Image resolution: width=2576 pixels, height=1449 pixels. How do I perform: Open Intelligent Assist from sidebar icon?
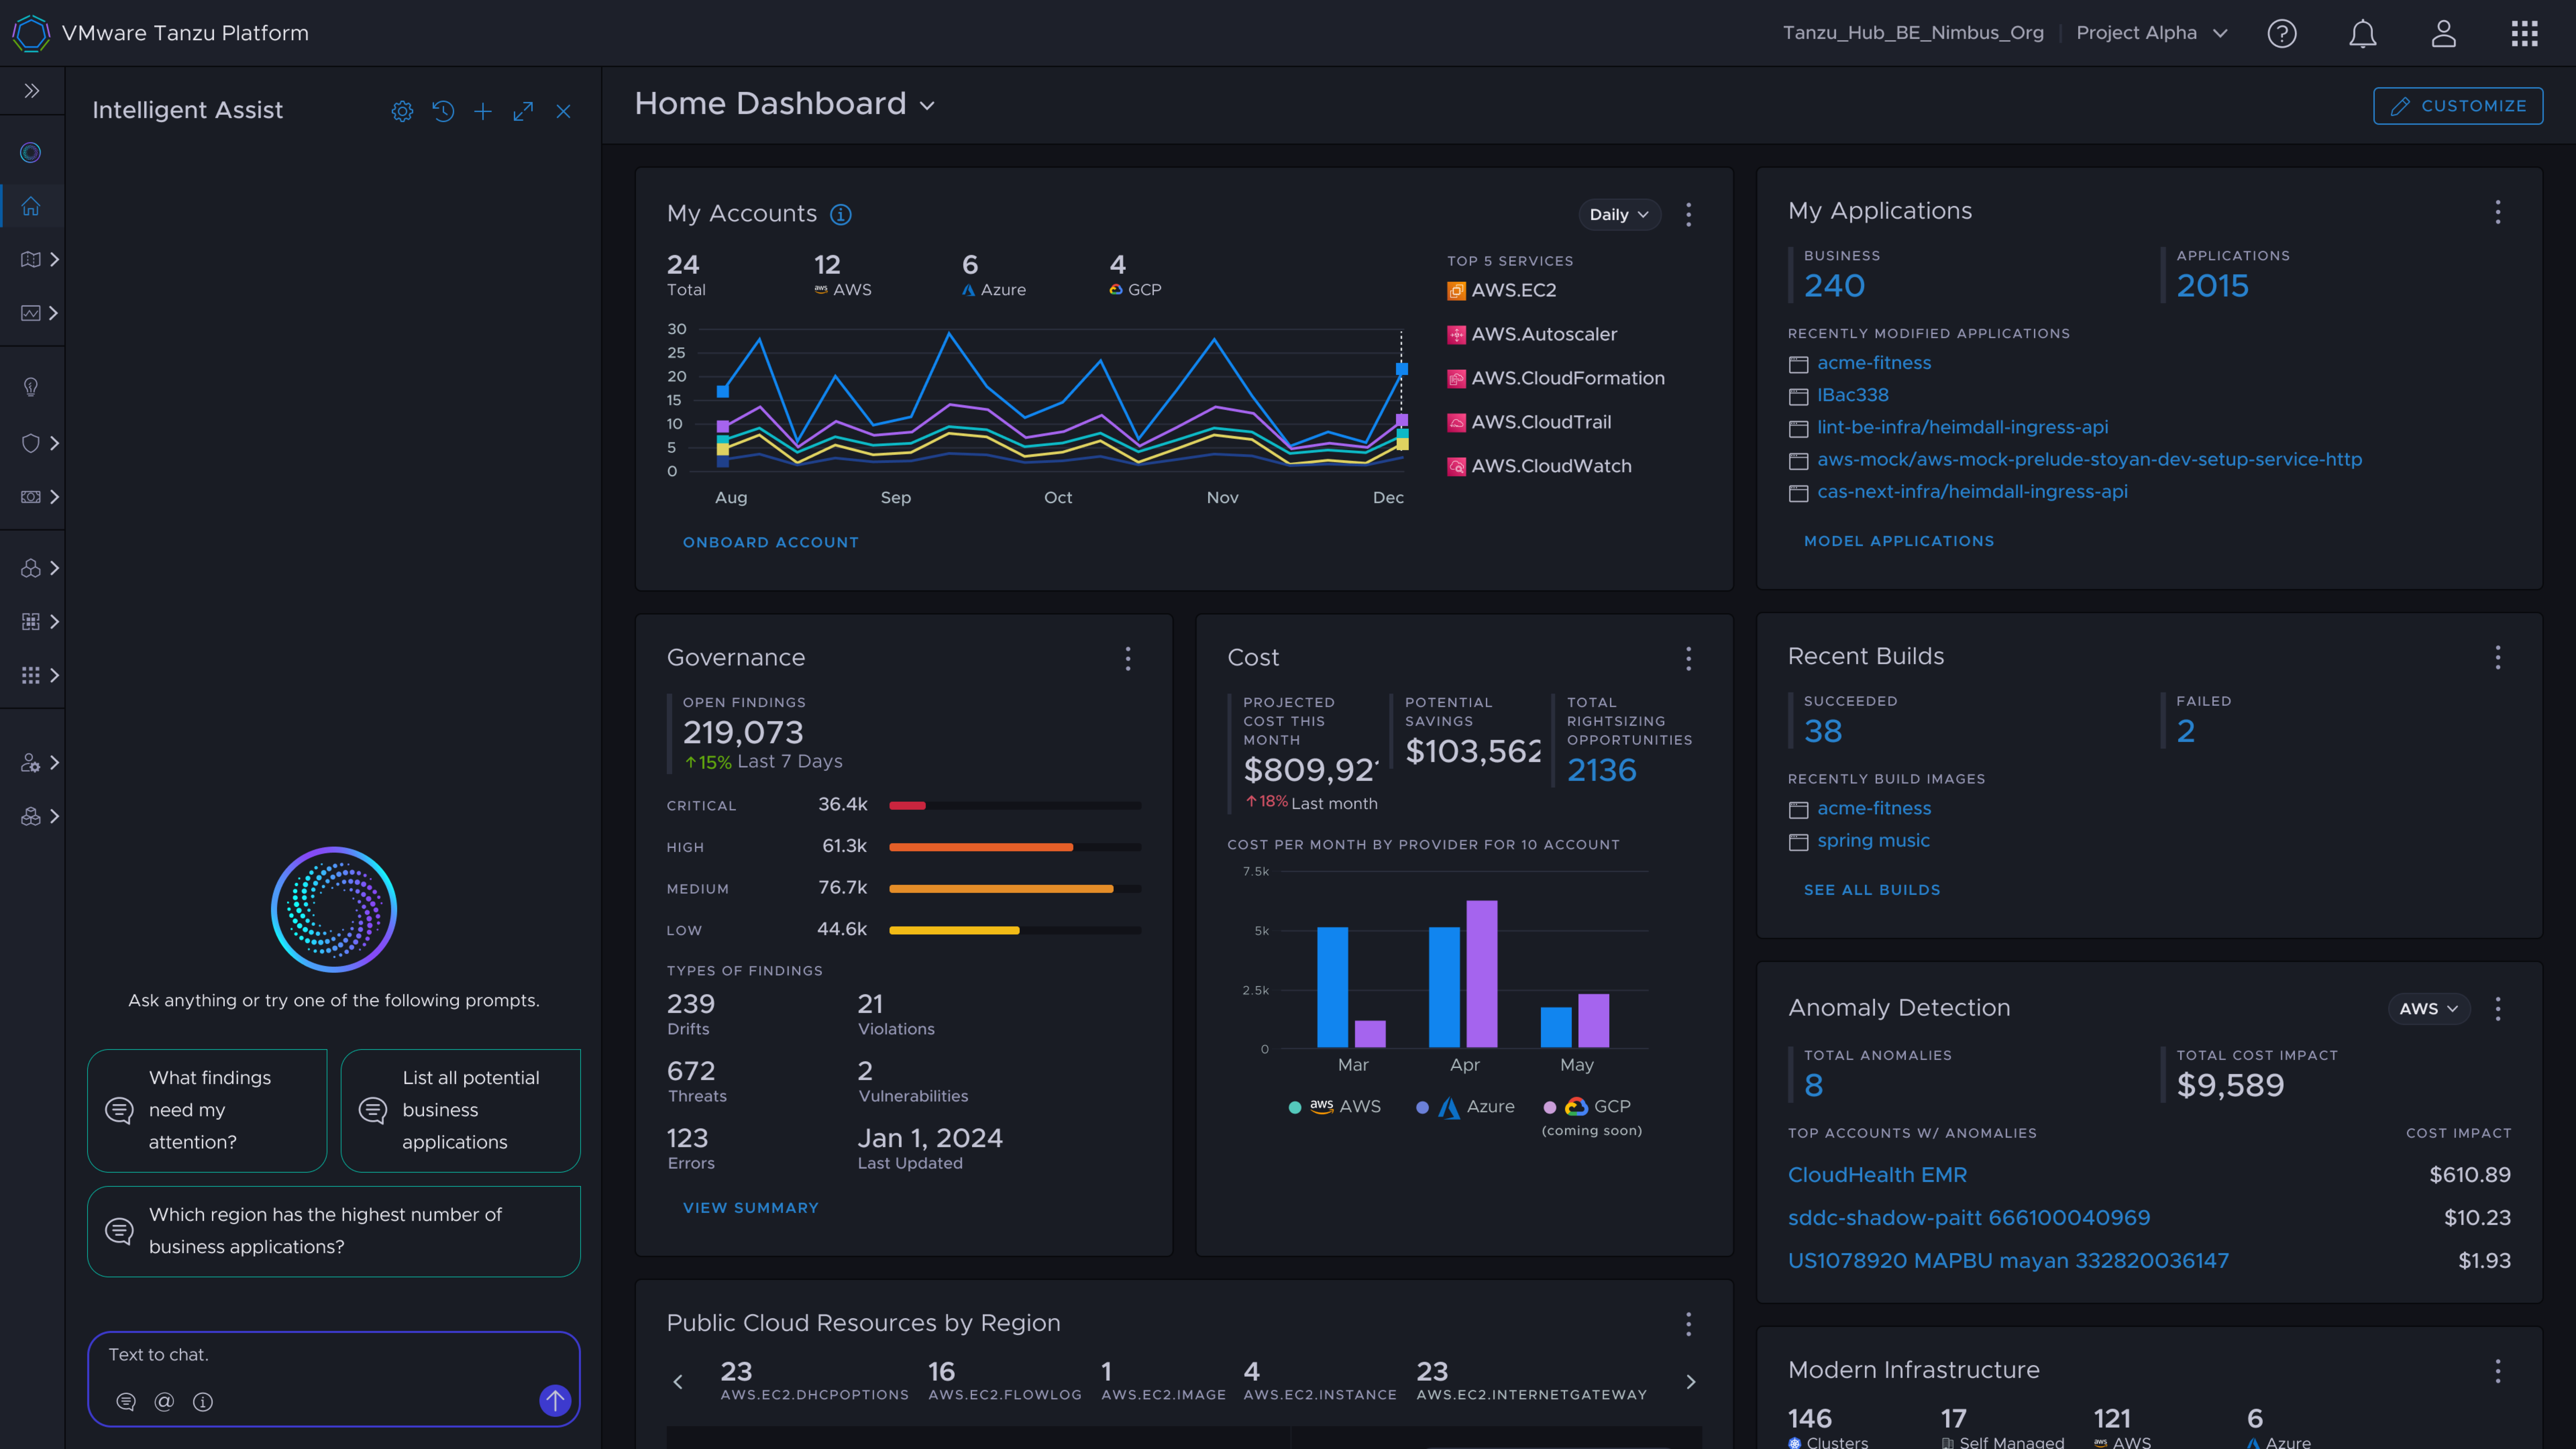tap(31, 152)
